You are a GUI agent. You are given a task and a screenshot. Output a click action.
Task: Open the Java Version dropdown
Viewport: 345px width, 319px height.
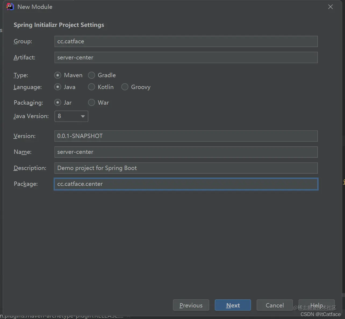(x=71, y=116)
